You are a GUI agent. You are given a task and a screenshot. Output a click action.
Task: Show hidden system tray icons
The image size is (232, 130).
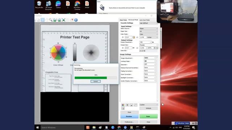pos(170,127)
